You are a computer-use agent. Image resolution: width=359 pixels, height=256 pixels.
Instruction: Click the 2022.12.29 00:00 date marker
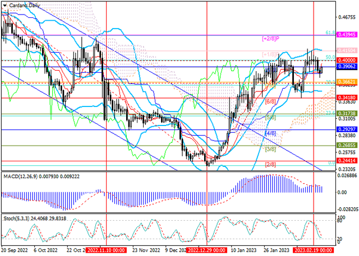pyautogui.click(x=207, y=252)
